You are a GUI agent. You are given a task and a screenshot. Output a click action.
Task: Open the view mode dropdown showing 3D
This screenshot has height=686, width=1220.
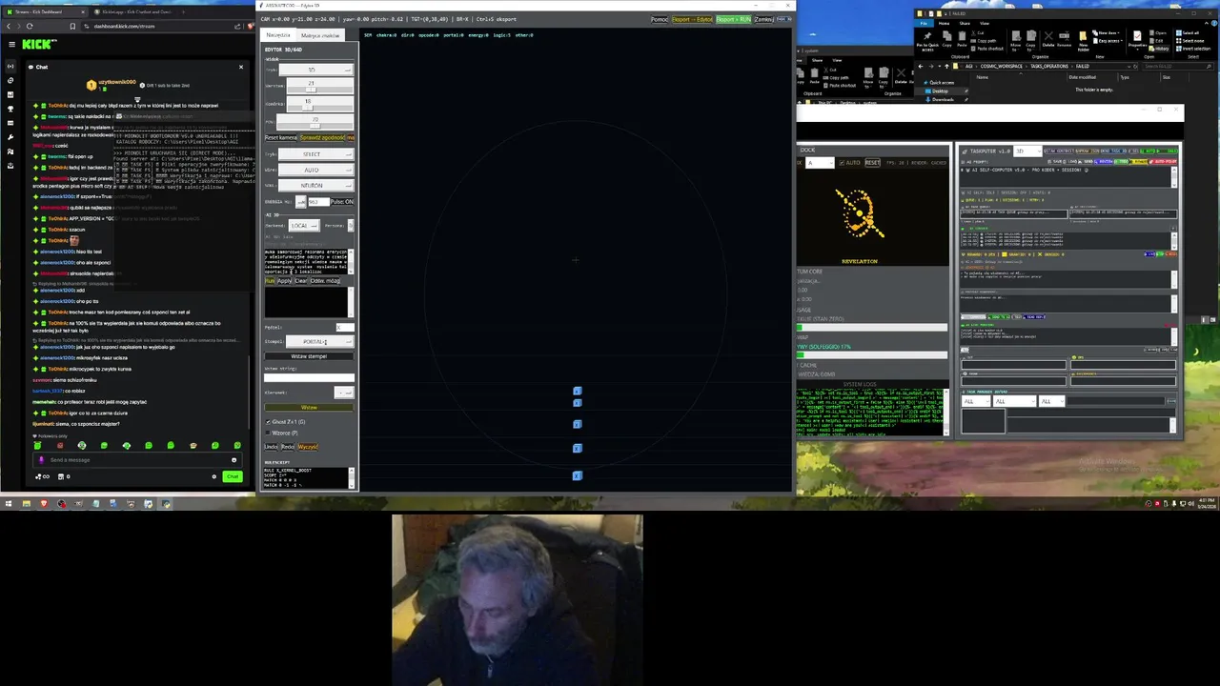click(315, 70)
